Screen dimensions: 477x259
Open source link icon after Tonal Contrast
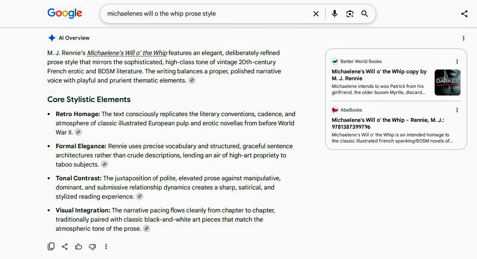140,196
